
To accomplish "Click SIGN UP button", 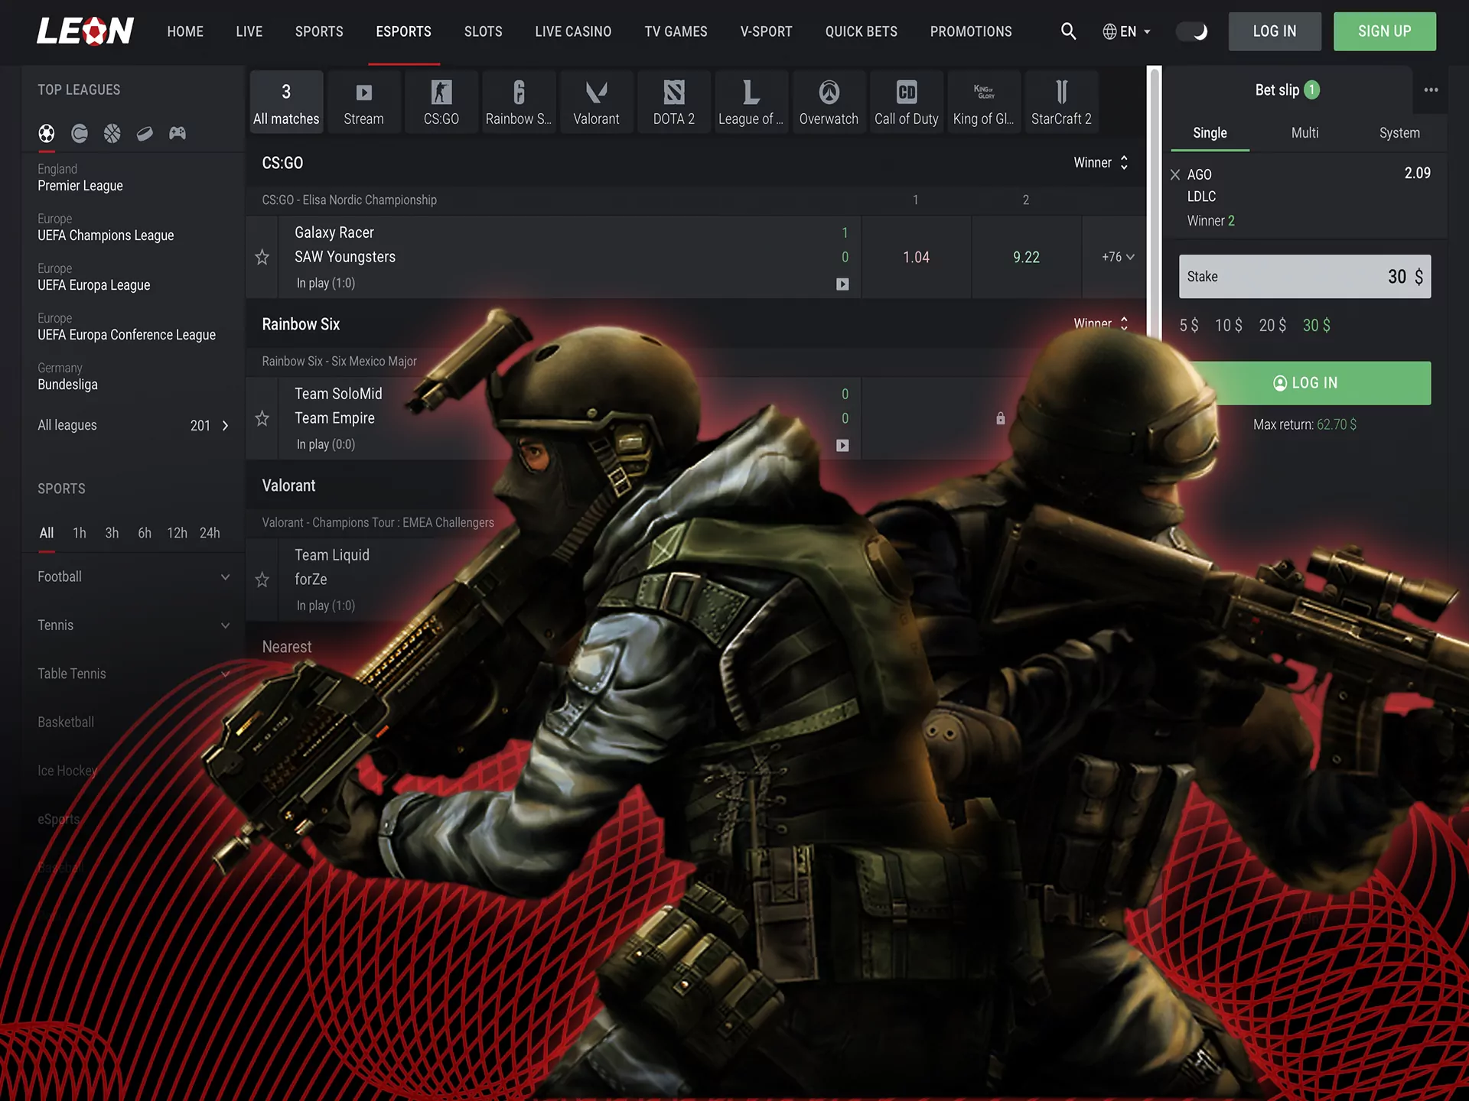I will (x=1385, y=31).
